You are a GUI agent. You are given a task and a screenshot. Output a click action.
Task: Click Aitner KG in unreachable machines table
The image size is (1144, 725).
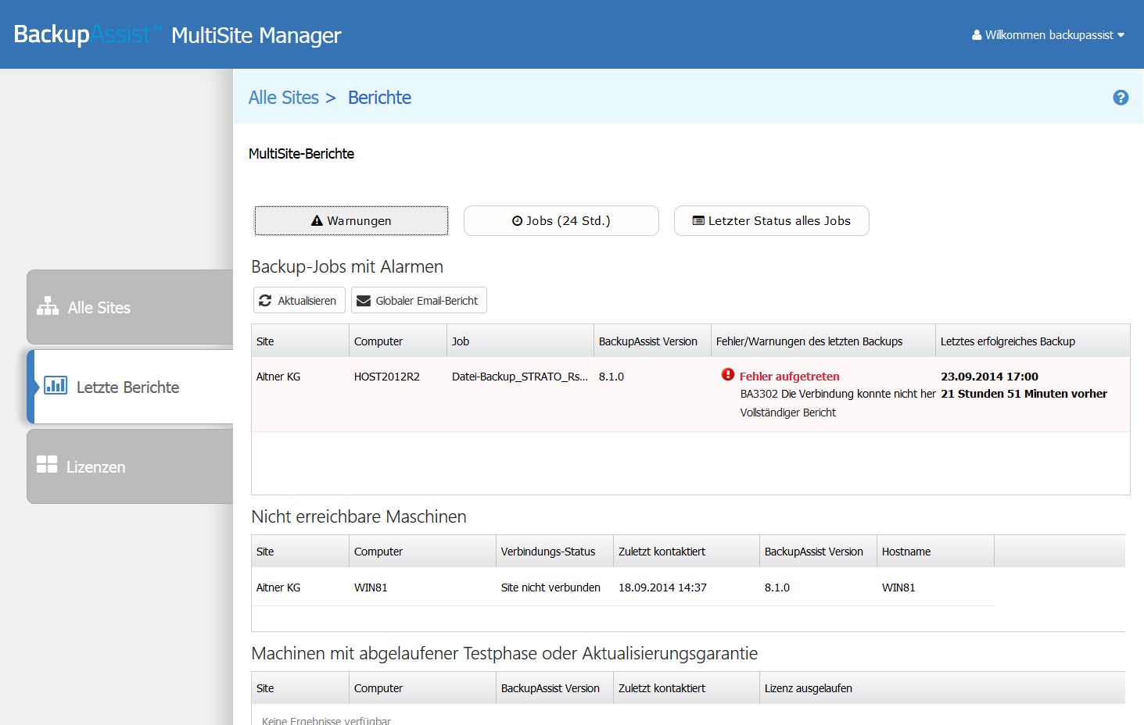(278, 587)
